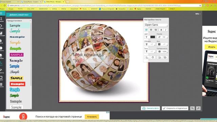Select the Effects wand tool in sidebar
The image size is (217, 122).
click(x=1, y=71)
